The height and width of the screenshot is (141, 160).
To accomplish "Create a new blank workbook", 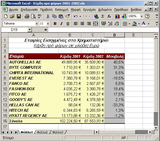I will click(6, 16).
